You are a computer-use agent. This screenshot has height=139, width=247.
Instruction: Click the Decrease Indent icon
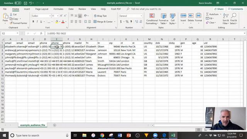pos(86,22)
